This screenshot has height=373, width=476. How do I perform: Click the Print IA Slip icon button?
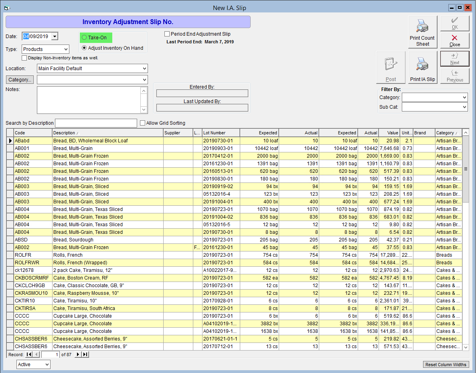point(422,67)
